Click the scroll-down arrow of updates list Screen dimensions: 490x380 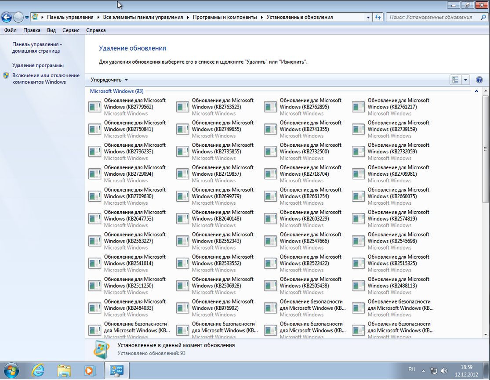click(485, 335)
